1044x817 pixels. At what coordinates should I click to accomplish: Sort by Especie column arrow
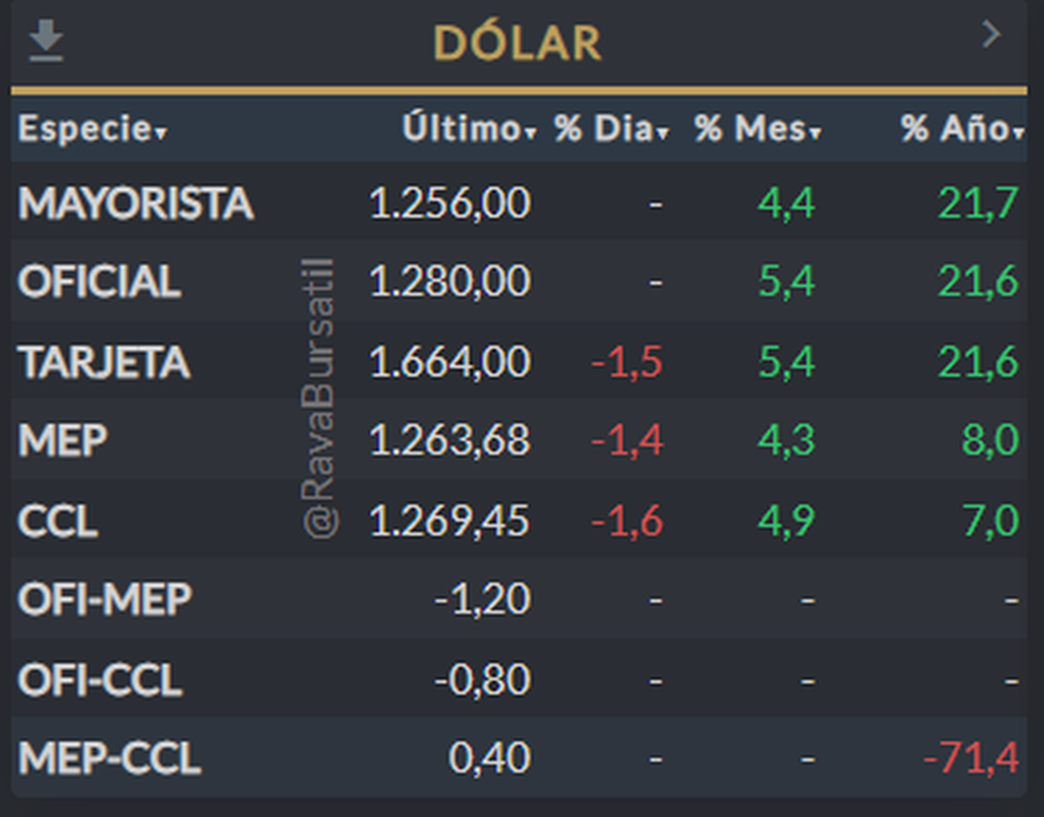coord(160,134)
